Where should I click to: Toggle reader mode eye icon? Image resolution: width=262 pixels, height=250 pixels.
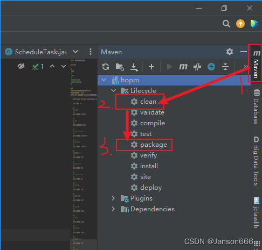(x=21, y=66)
